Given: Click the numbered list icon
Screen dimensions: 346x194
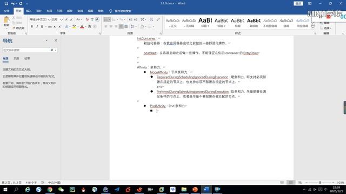Looking at the screenshot, I should pos(114,19).
